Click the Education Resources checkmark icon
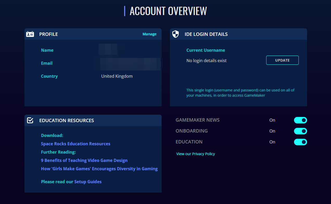This screenshot has width=331, height=204. [30, 120]
